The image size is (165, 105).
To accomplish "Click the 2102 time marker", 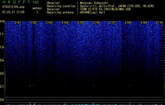I will pyautogui.click(x=34, y=23).
